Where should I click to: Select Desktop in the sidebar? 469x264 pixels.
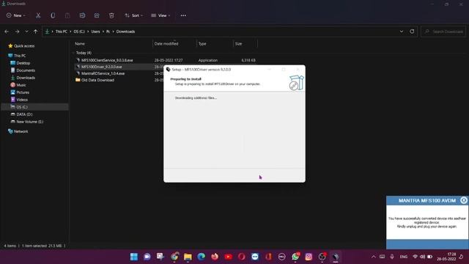pyautogui.click(x=23, y=63)
